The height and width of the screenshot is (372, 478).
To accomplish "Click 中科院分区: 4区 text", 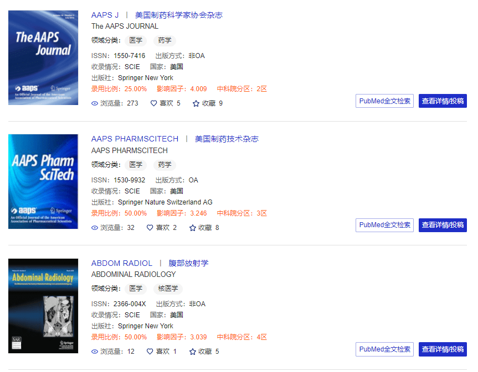I will (x=241, y=337).
